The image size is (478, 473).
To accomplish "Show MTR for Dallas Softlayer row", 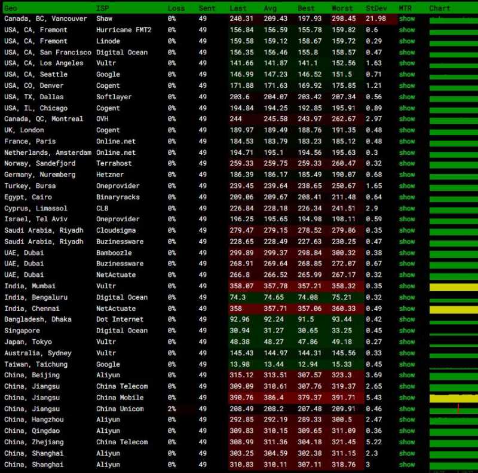I will coord(407,97).
